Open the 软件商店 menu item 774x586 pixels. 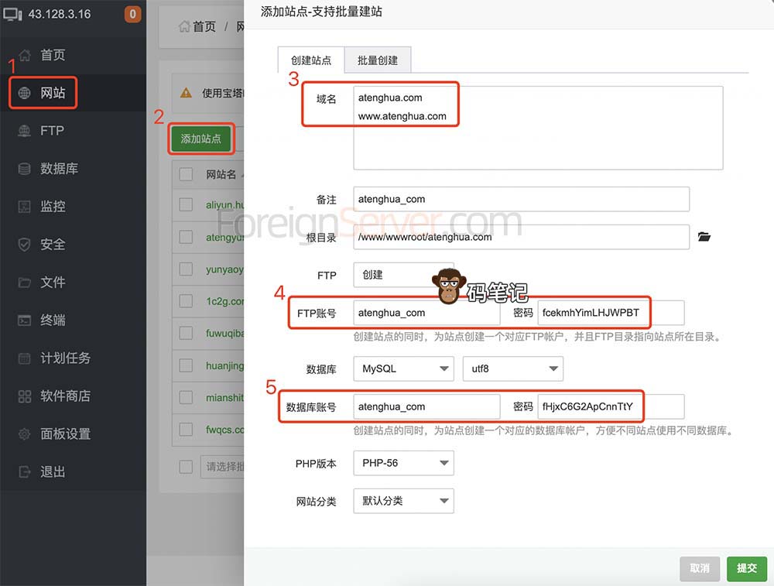pyautogui.click(x=65, y=396)
